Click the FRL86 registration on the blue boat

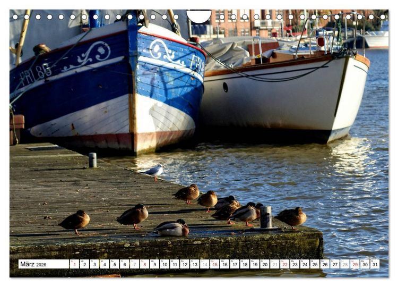pos(35,73)
